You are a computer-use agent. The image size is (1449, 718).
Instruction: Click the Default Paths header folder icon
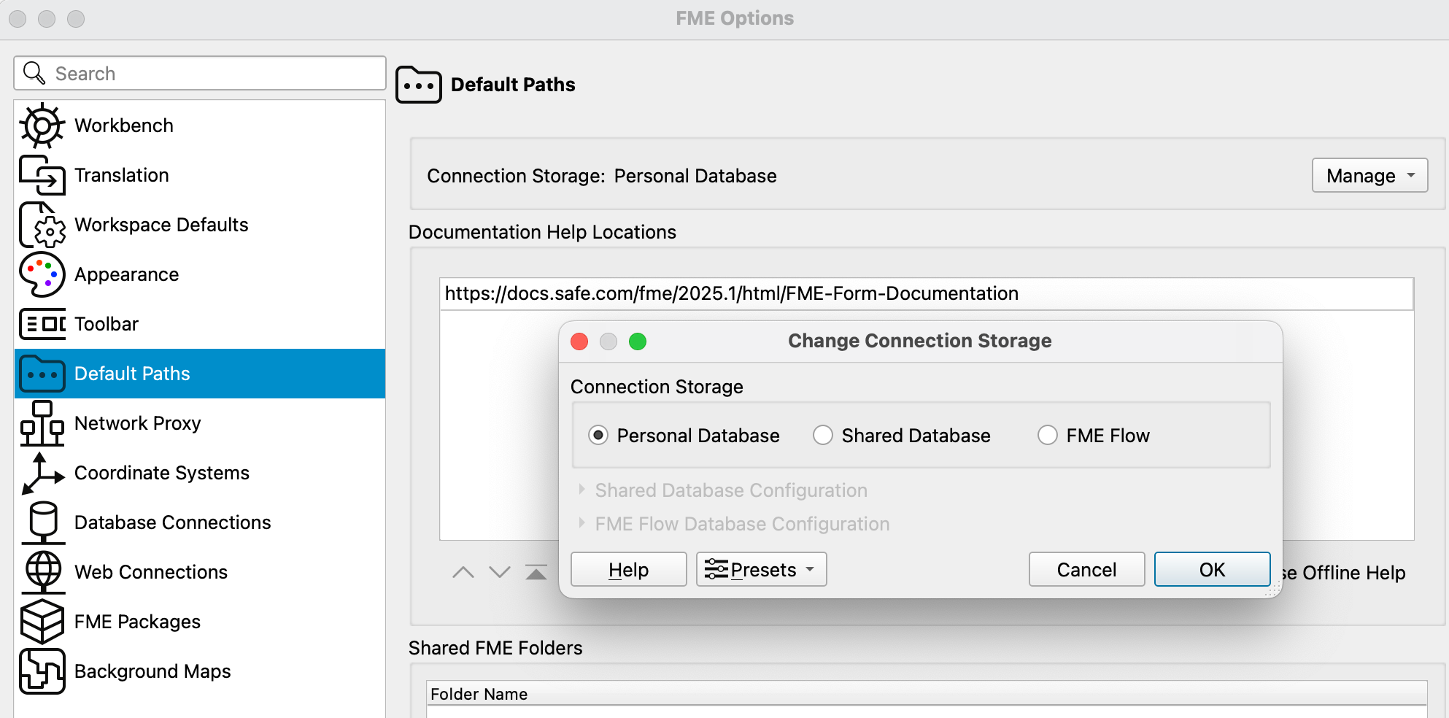(x=419, y=85)
